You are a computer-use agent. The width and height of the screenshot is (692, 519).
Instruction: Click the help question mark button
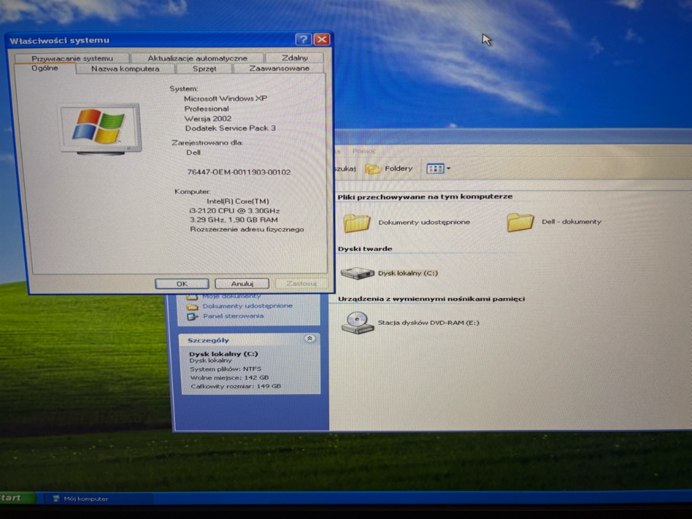tap(303, 40)
